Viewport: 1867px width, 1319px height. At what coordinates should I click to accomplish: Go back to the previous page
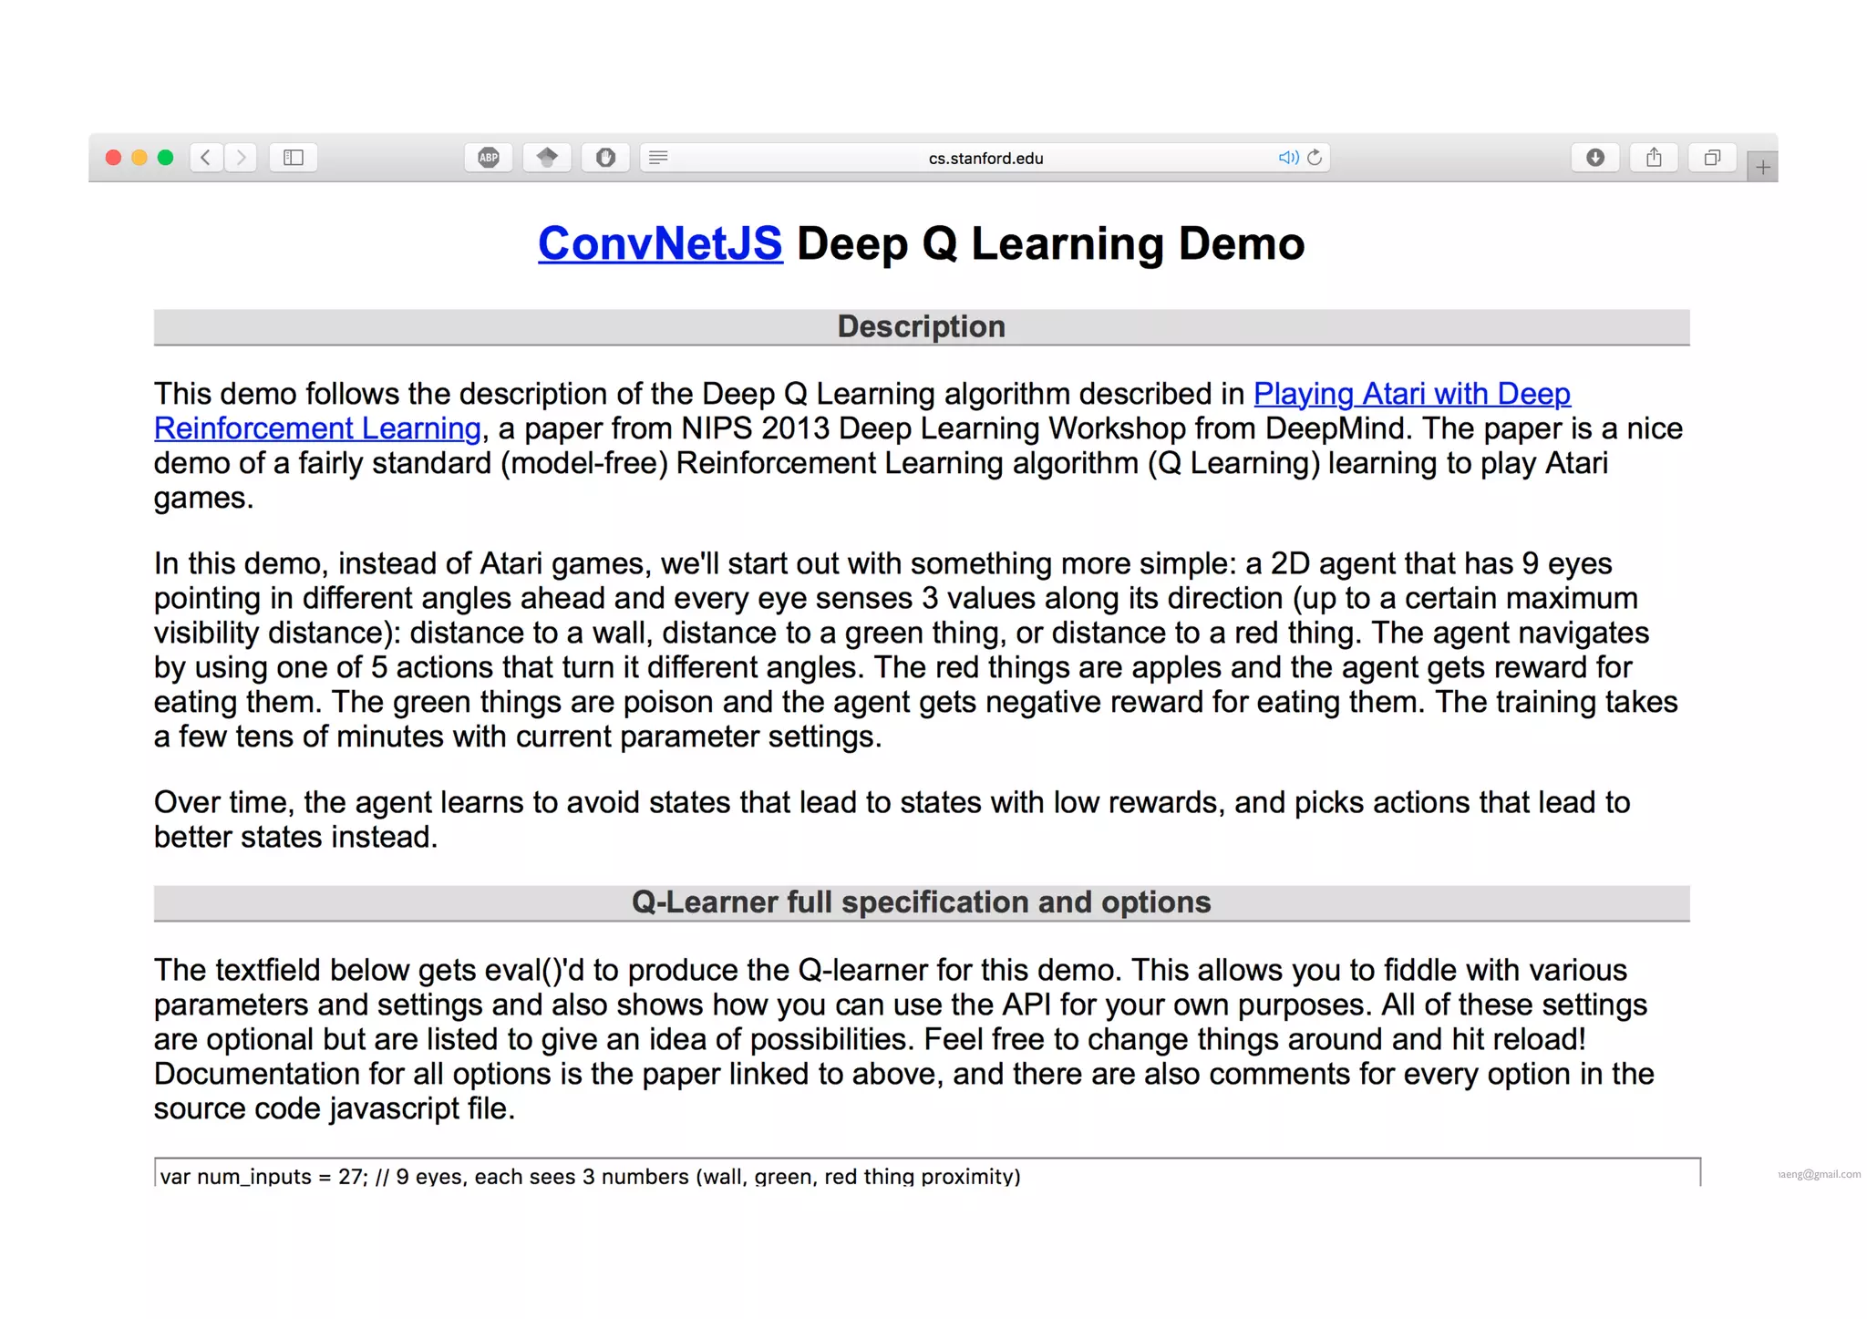pyautogui.click(x=206, y=158)
